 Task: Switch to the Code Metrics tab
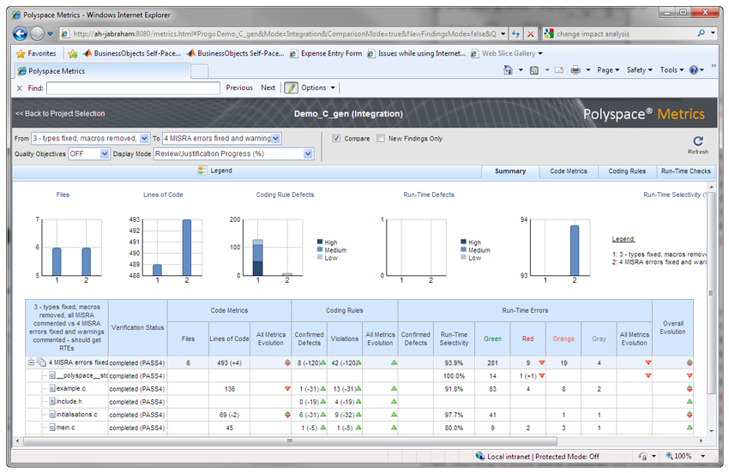pos(569,171)
